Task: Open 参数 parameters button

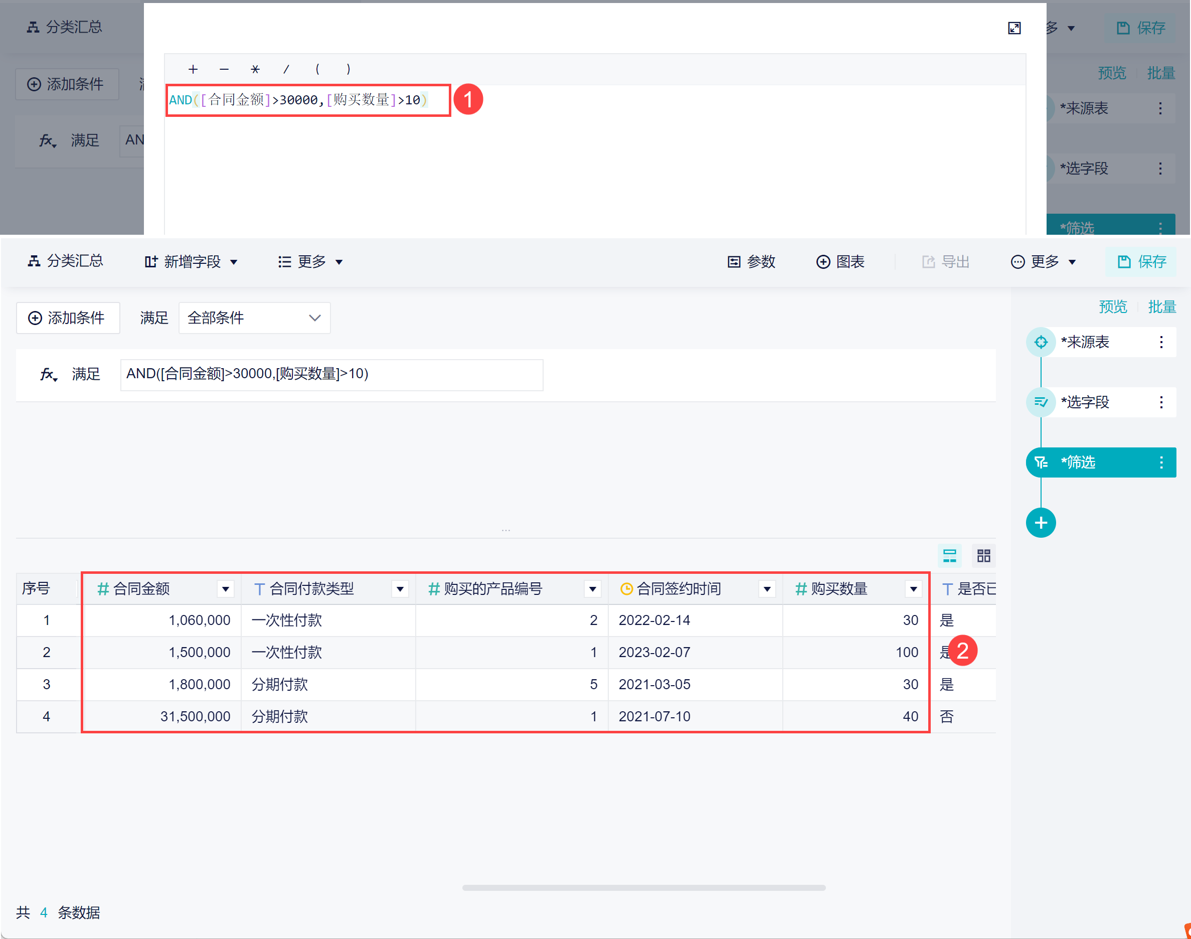Action: (x=751, y=262)
